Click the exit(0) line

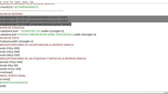[3, 86]
